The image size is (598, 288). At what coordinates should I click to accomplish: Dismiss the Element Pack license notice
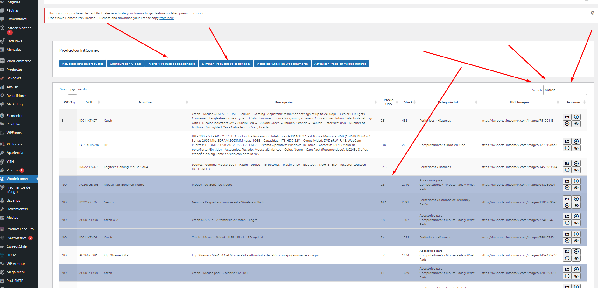tap(592, 13)
